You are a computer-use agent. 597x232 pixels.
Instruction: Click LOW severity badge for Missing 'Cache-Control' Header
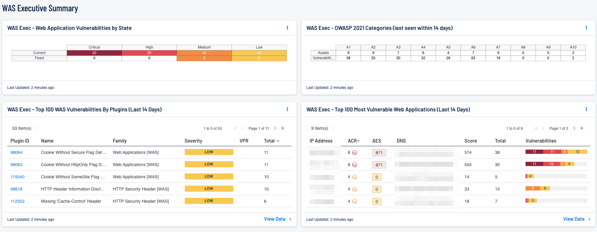click(209, 201)
